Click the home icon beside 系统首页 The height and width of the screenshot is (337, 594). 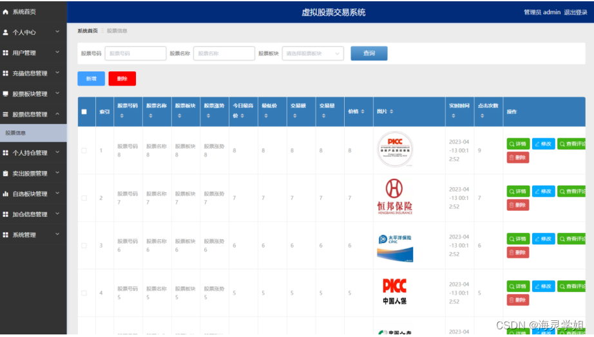tap(5, 12)
